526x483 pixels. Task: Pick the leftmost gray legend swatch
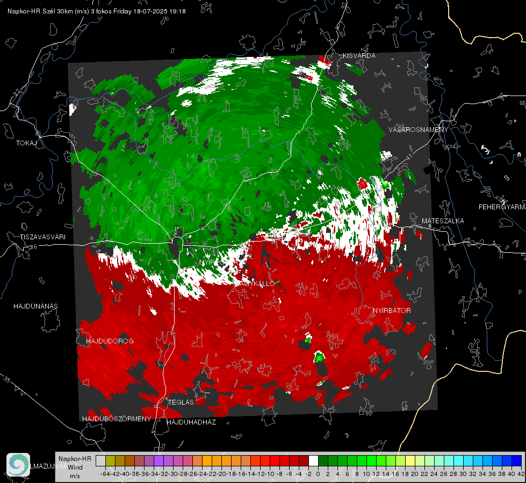(100, 460)
